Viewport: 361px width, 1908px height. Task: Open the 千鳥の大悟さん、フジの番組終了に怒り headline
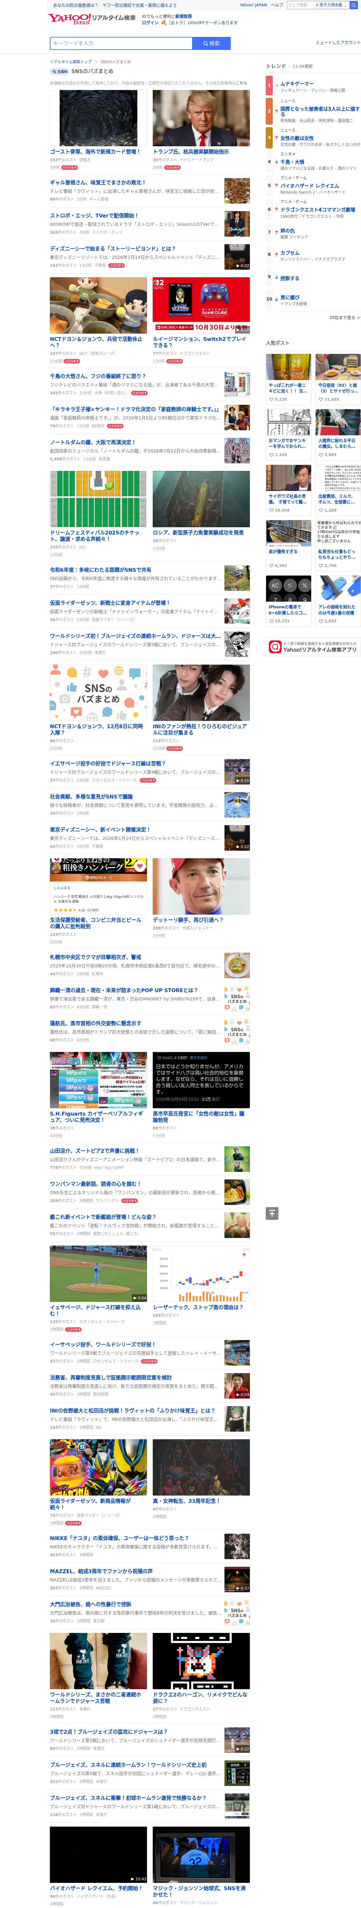[x=98, y=376]
